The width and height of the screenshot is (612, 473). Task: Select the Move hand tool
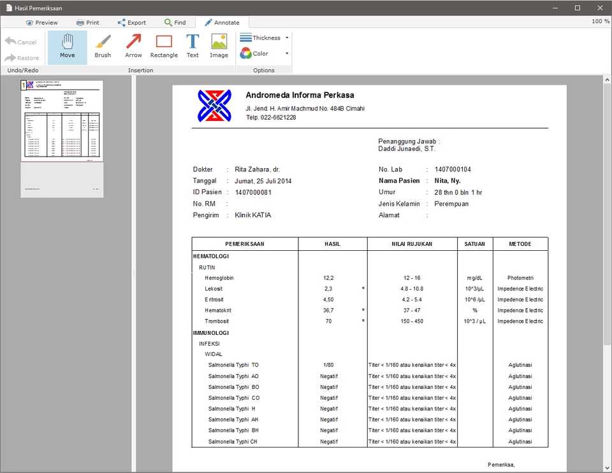point(68,46)
